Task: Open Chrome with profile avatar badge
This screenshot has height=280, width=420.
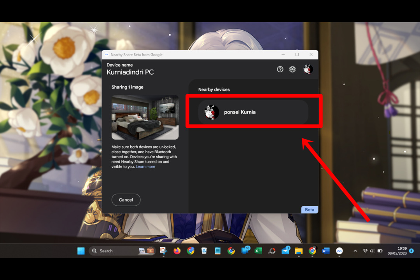Action: 312,250
